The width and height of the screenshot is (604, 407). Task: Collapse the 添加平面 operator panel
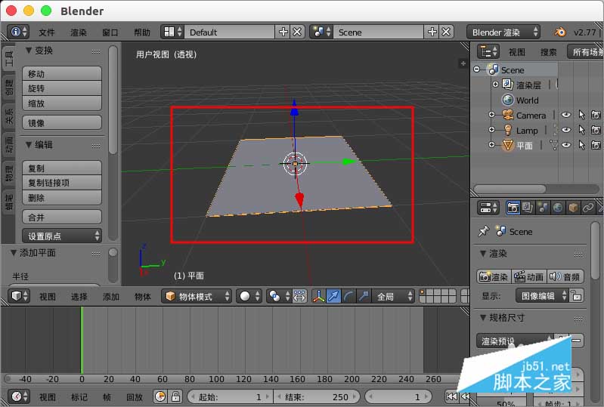(14, 253)
